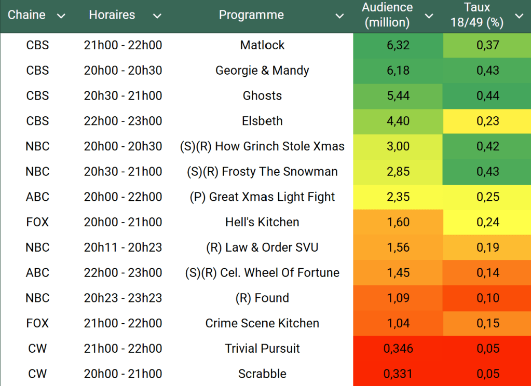Select the red Trivial Pursuit audience cell 0,346
The width and height of the screenshot is (531, 386).
tap(398, 348)
